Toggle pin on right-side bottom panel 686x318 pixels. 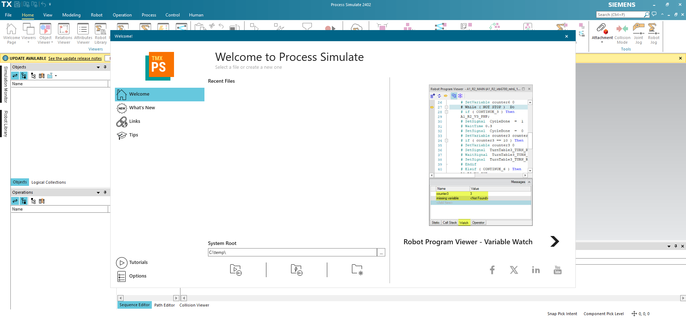676,246
